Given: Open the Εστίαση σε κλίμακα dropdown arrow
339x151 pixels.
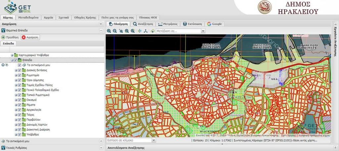Looking at the screenshot, I should click(154, 140).
